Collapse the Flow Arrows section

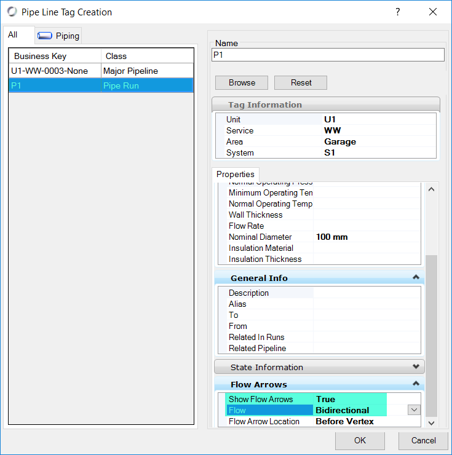coord(416,384)
